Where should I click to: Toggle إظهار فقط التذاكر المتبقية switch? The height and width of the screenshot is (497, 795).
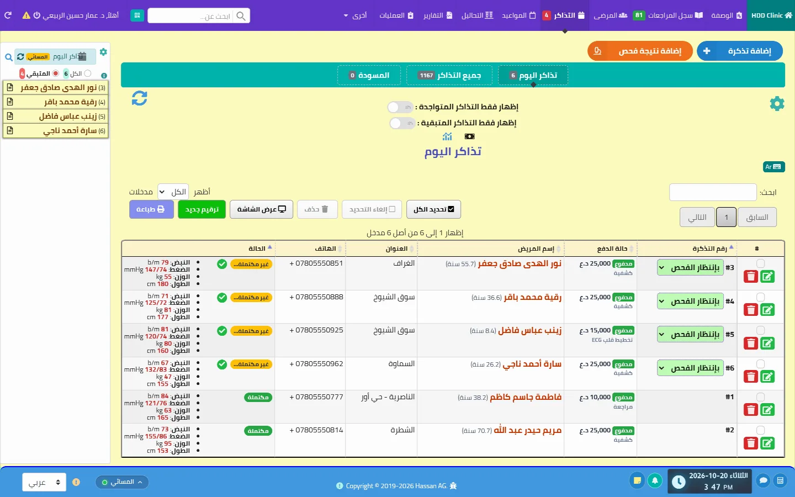coord(402,123)
